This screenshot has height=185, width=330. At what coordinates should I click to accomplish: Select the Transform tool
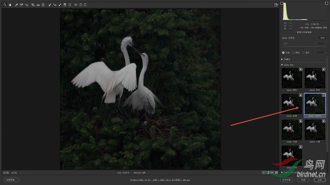click(43, 5)
